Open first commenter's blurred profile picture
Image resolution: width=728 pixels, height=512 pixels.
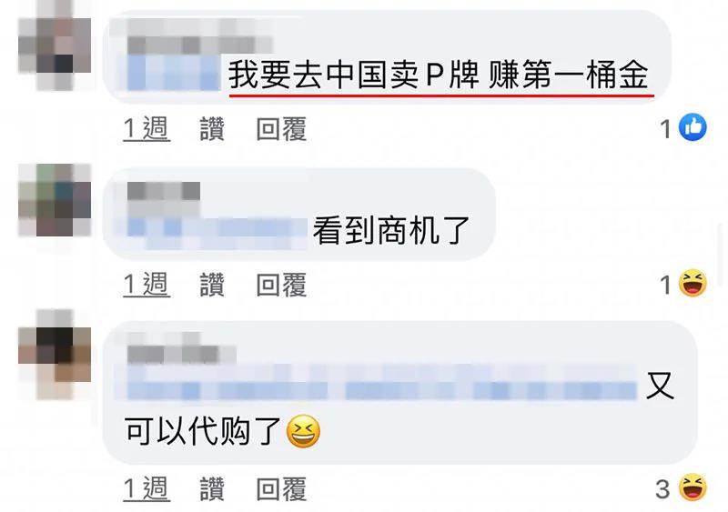click(x=55, y=45)
